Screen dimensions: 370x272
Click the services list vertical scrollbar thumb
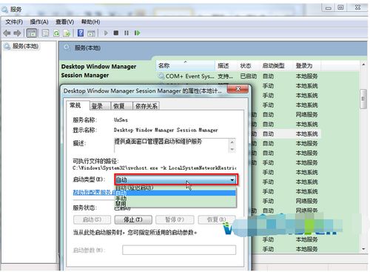click(363, 99)
